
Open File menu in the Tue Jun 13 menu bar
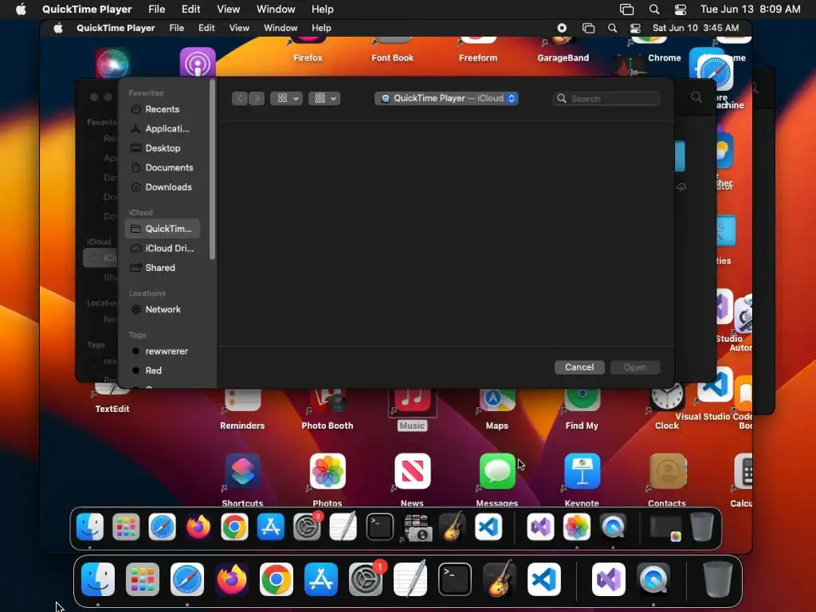point(157,10)
